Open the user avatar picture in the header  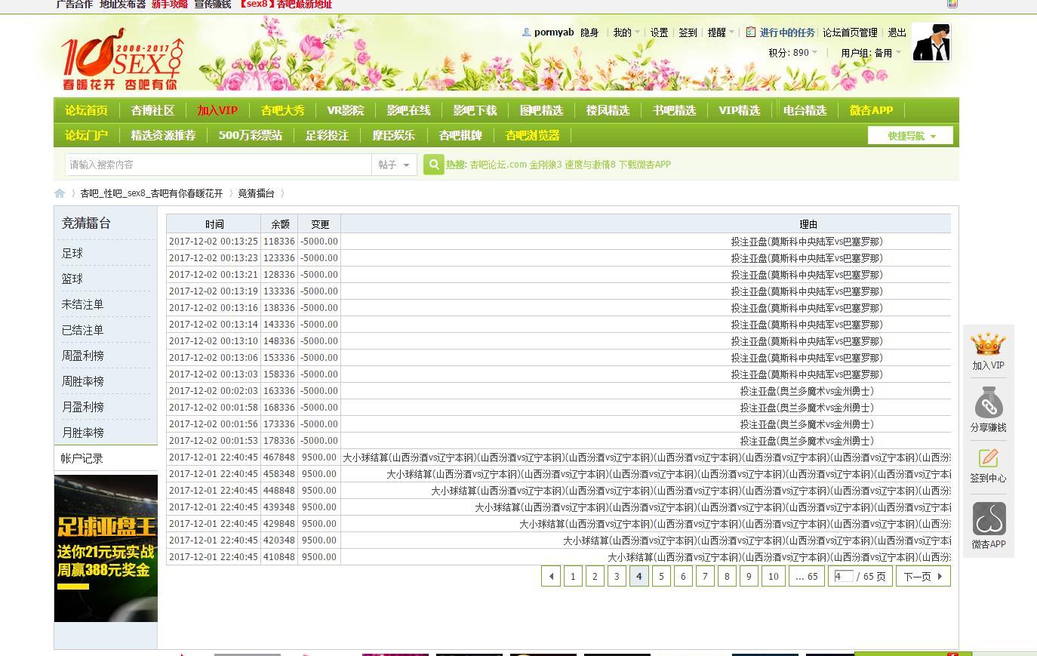click(x=931, y=42)
